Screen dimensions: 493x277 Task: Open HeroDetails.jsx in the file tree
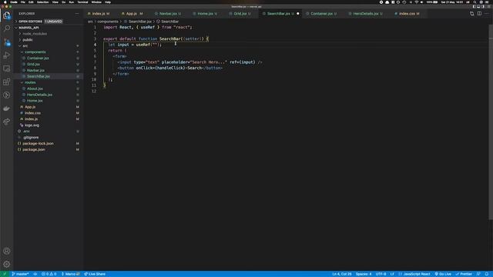[49, 95]
